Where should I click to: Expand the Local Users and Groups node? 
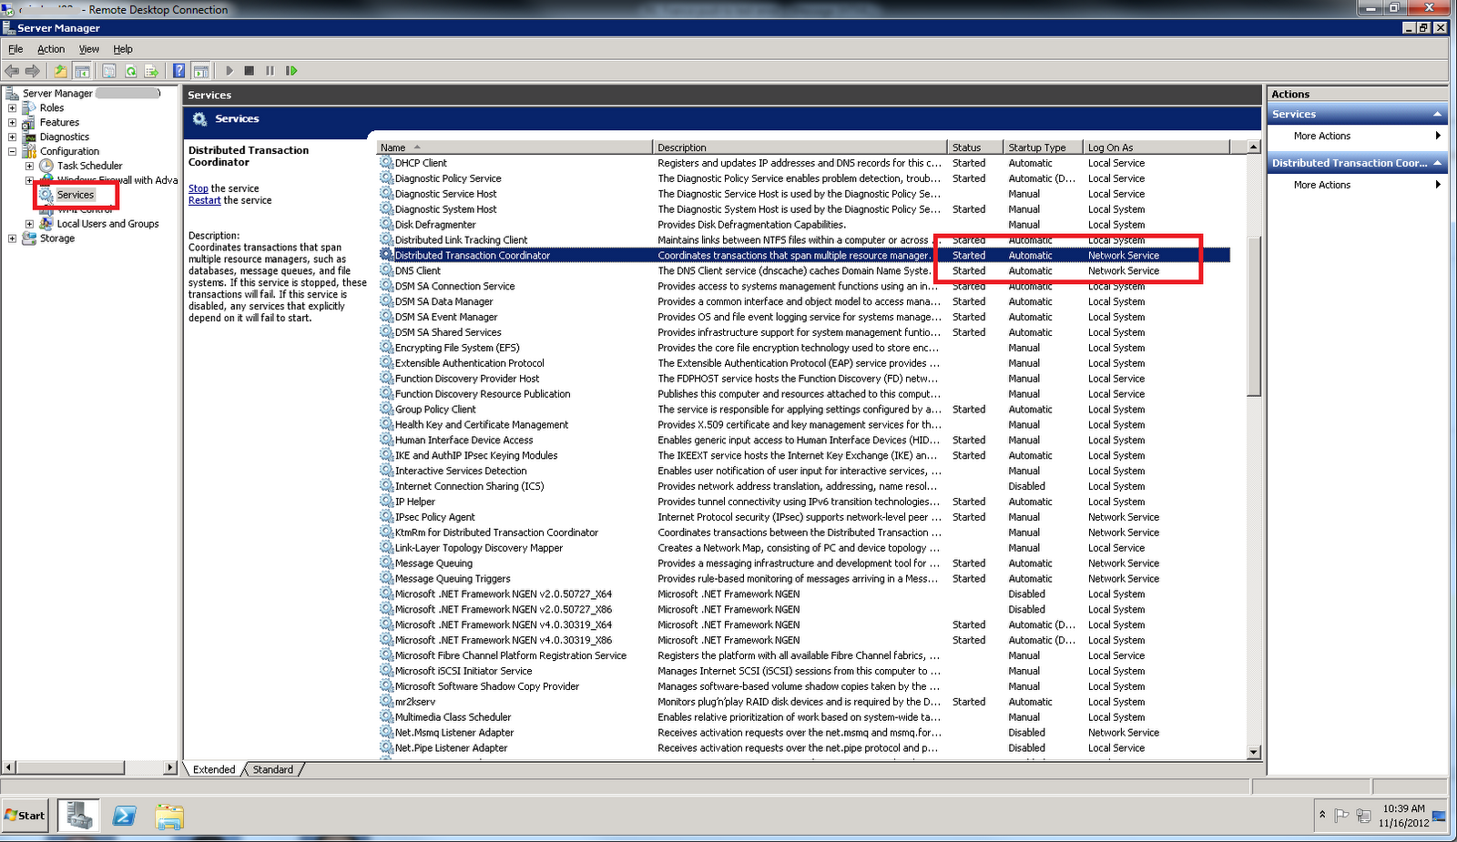click(x=29, y=224)
